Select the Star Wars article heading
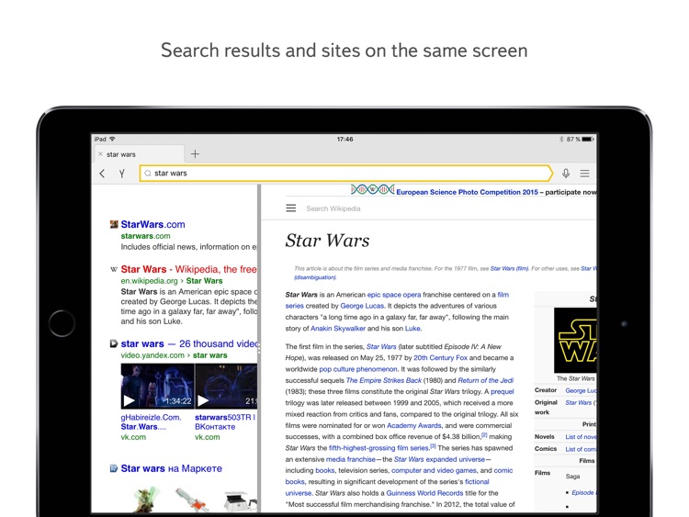The width and height of the screenshot is (689, 517). [327, 241]
